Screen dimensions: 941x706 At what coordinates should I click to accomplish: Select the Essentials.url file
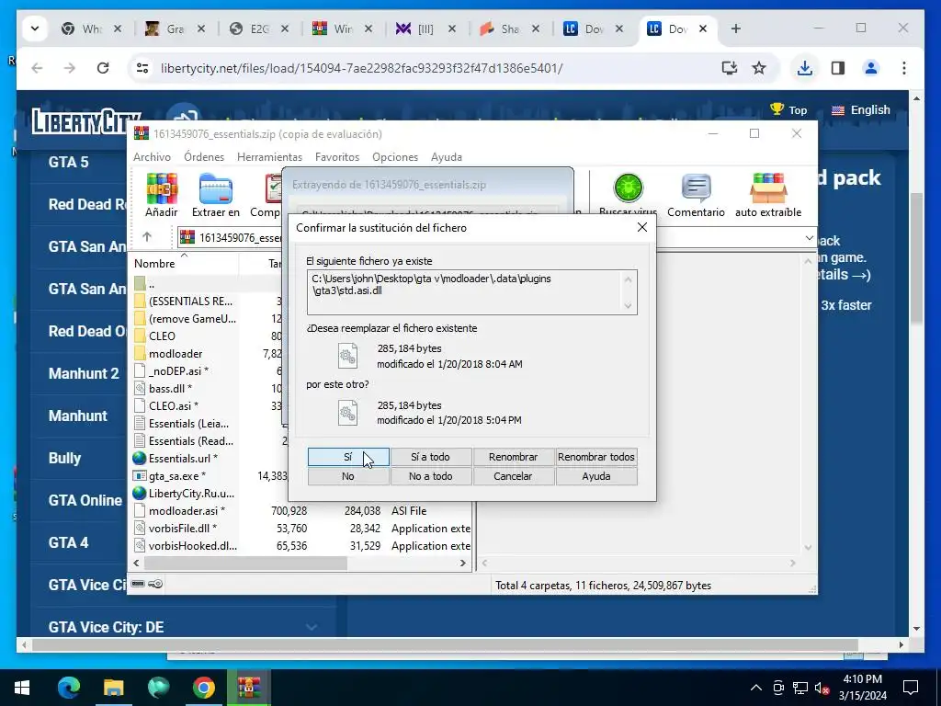(183, 459)
